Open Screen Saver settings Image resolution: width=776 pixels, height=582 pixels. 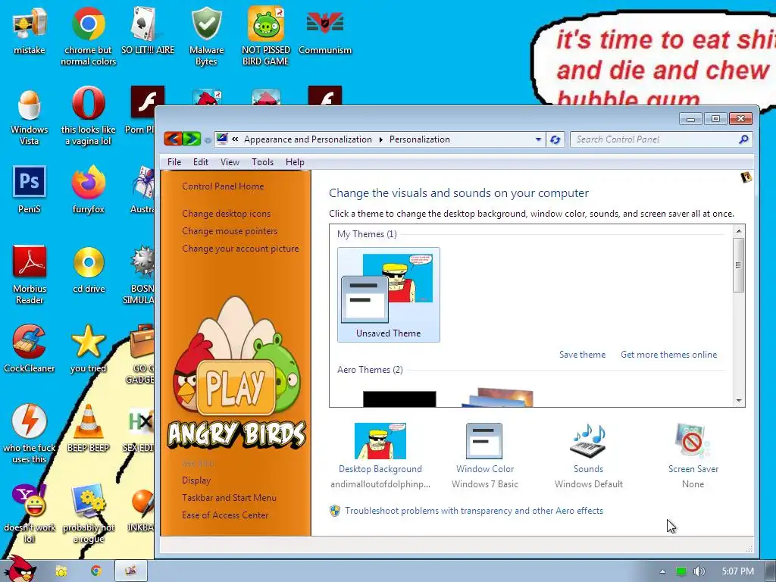point(693,455)
